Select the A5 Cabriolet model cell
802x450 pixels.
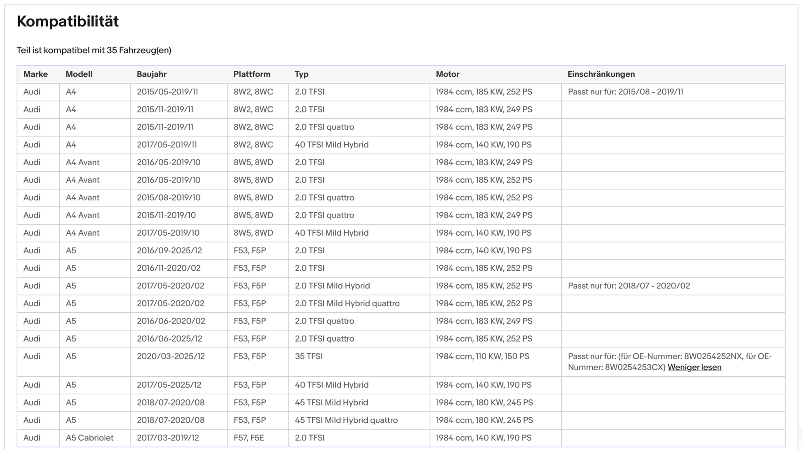point(89,438)
